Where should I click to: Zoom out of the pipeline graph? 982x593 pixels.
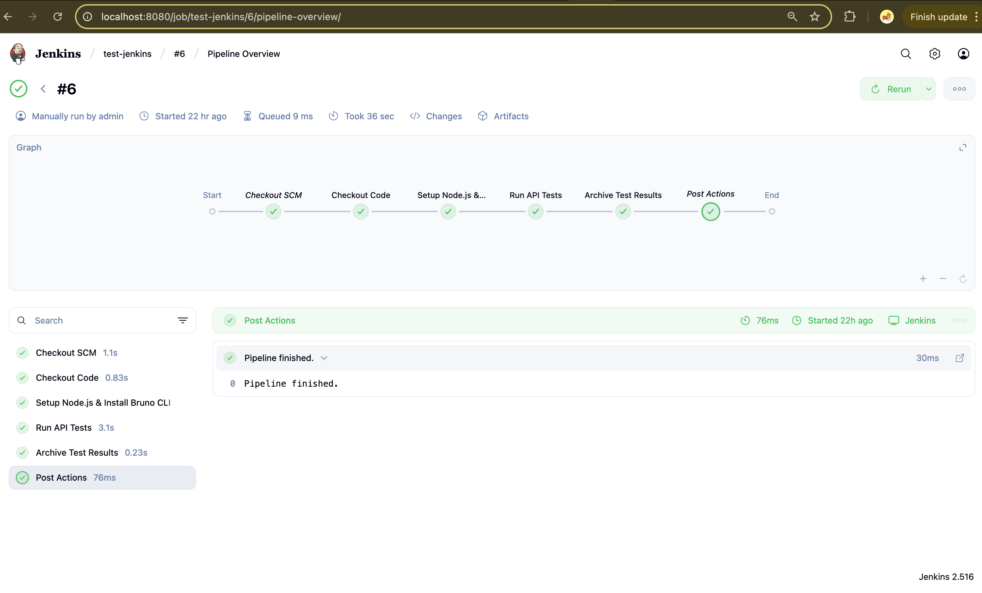click(x=943, y=278)
